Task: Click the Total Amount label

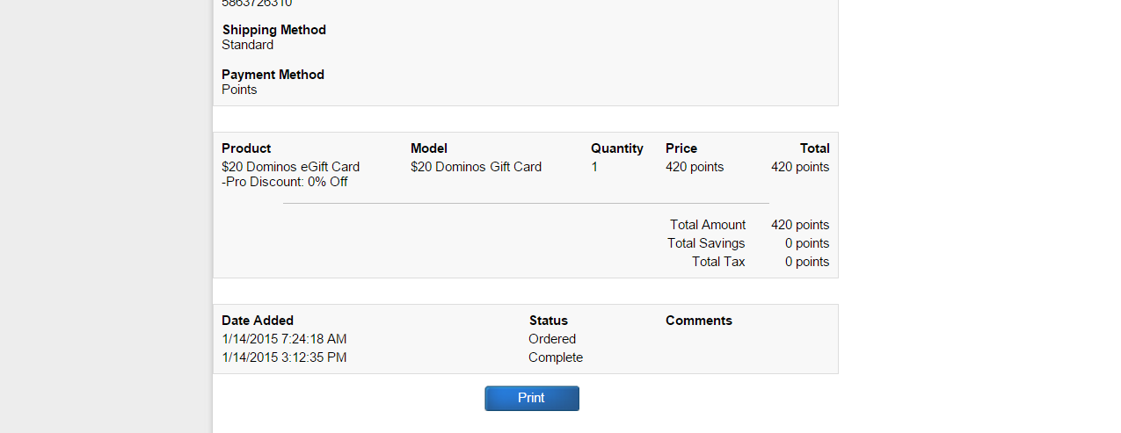Action: pos(708,225)
